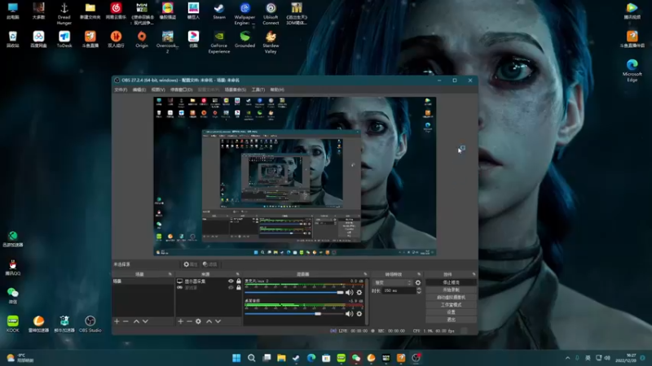Click the Filters button above docks
The image size is (652, 366).
point(210,264)
